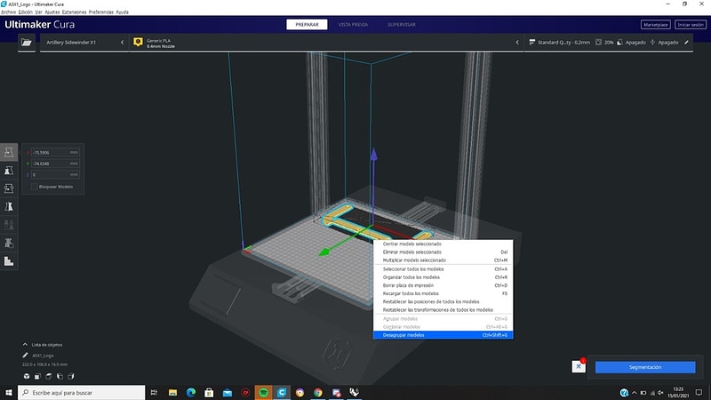Click the pencil icon beside ASX1_Logo

point(26,356)
